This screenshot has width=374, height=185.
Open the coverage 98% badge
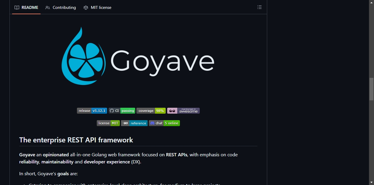click(151, 111)
